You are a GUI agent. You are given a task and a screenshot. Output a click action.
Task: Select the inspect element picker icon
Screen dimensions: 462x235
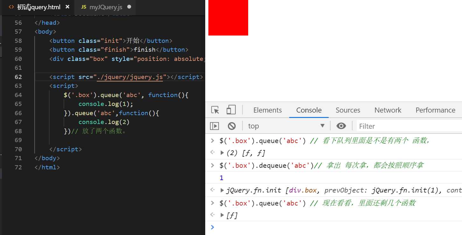point(215,110)
